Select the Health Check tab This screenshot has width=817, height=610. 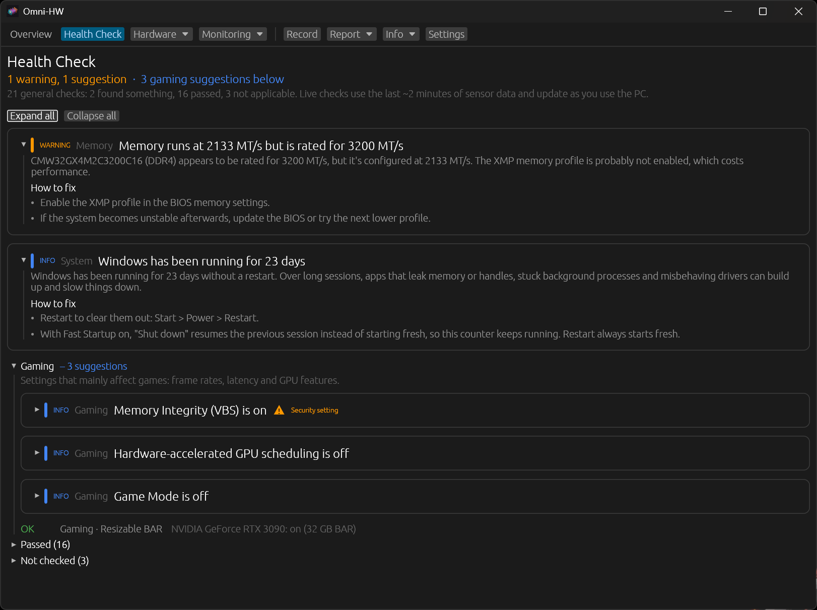93,34
